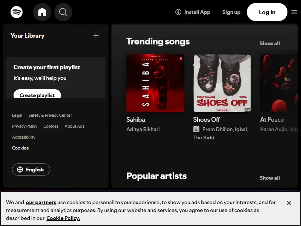The image size is (301, 226).
Task: Open artist Prem Dhillon
Action: click(x=218, y=129)
